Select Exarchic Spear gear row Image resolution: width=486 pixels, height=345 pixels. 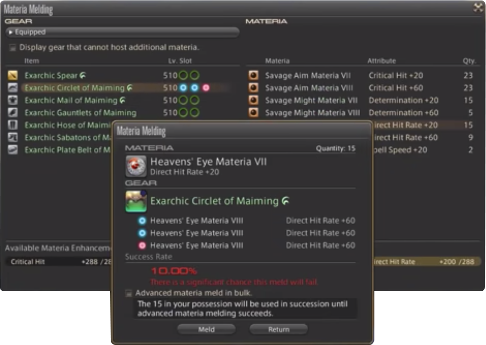(123, 75)
